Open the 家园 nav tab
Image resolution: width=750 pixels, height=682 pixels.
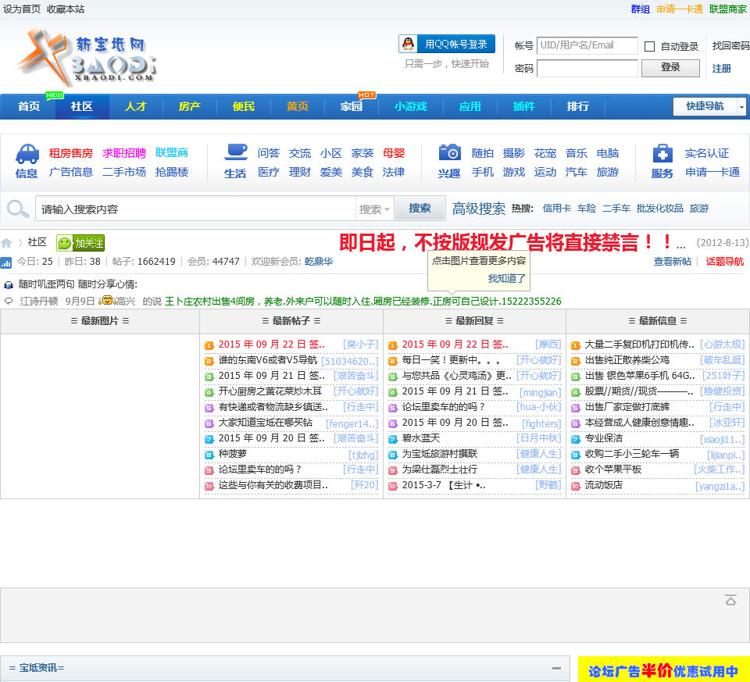pyautogui.click(x=351, y=106)
